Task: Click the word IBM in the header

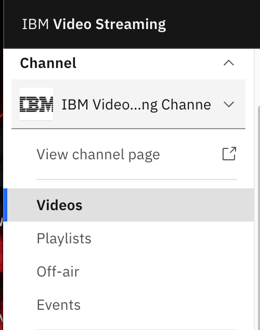Action: (x=35, y=24)
